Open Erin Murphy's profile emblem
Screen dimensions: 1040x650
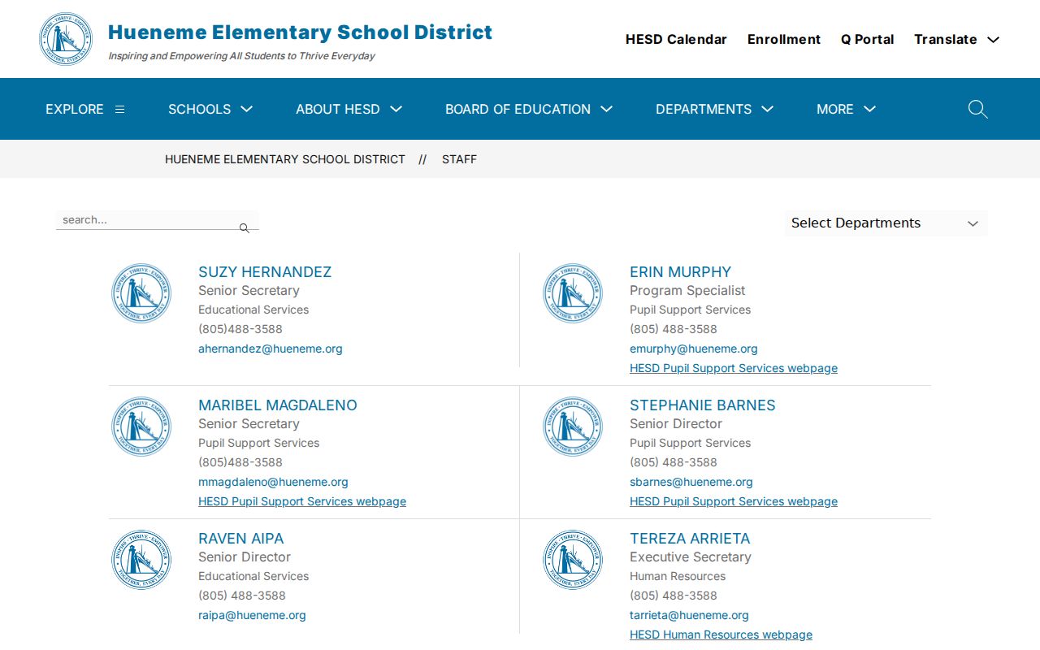(573, 293)
